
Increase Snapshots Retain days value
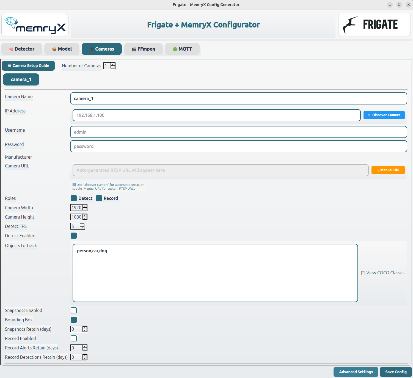click(x=85, y=328)
